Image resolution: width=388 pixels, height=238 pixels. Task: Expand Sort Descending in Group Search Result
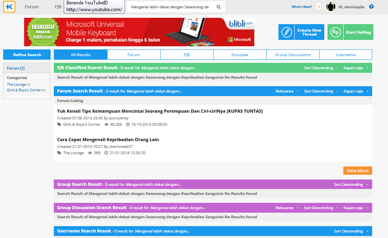350,185
